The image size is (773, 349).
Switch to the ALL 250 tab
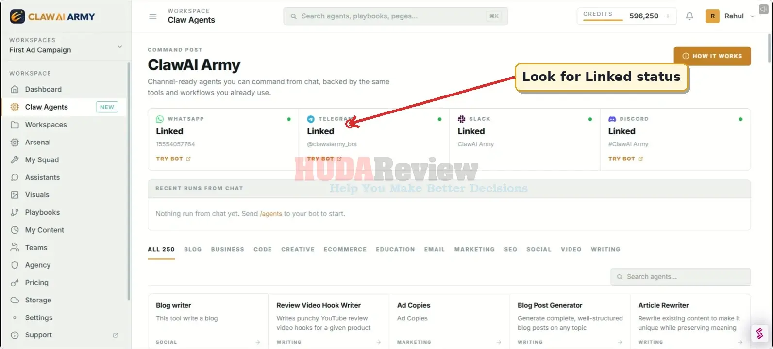(x=161, y=249)
